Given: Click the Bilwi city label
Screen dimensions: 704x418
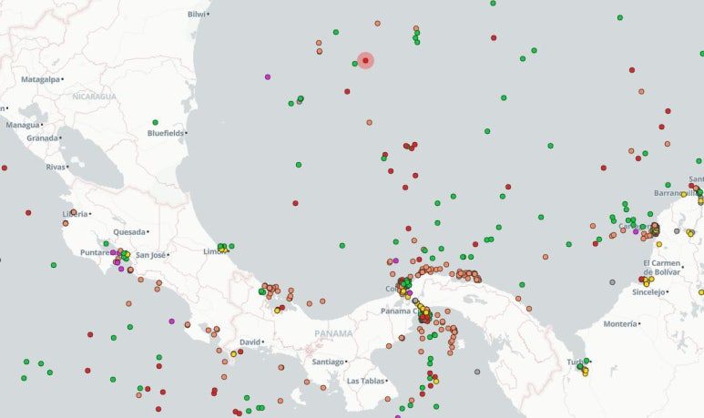Looking at the screenshot, I should pos(196,15).
